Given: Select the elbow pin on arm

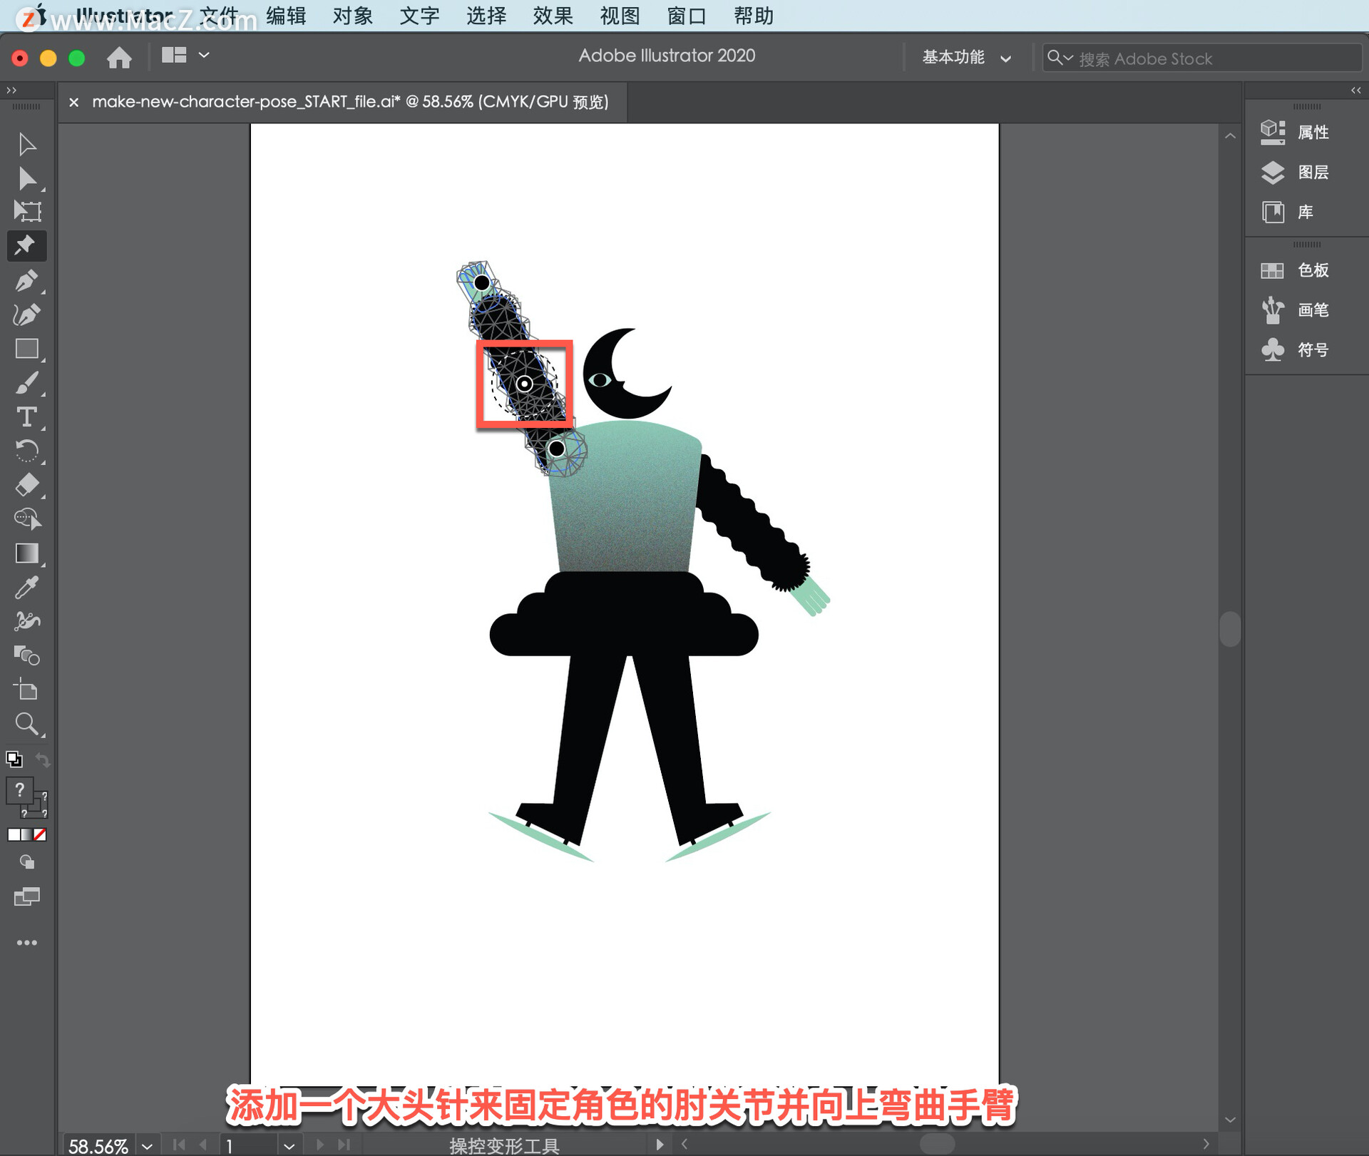Looking at the screenshot, I should click(x=524, y=384).
